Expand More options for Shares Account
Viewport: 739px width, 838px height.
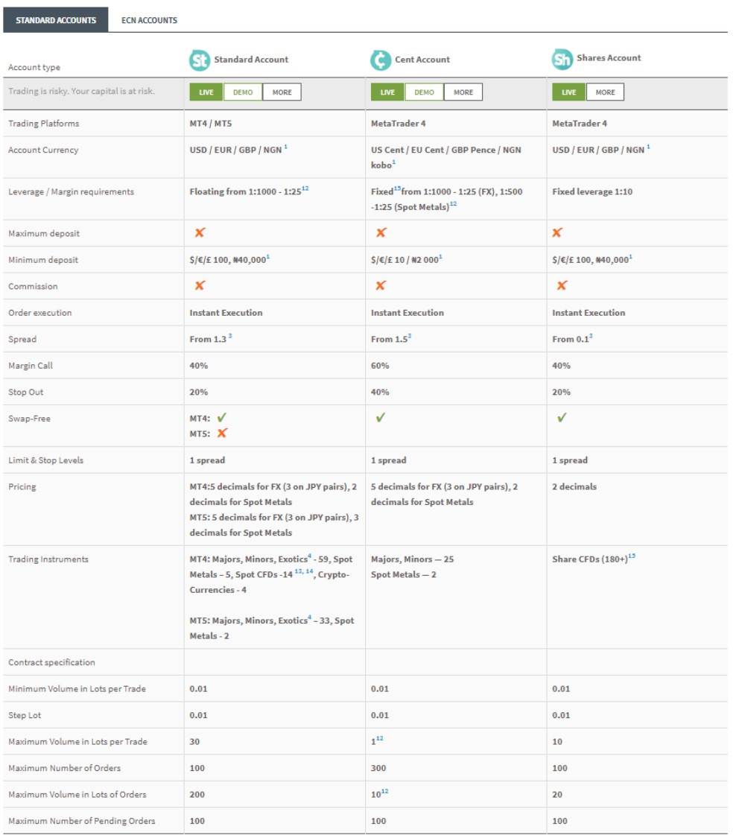click(605, 92)
